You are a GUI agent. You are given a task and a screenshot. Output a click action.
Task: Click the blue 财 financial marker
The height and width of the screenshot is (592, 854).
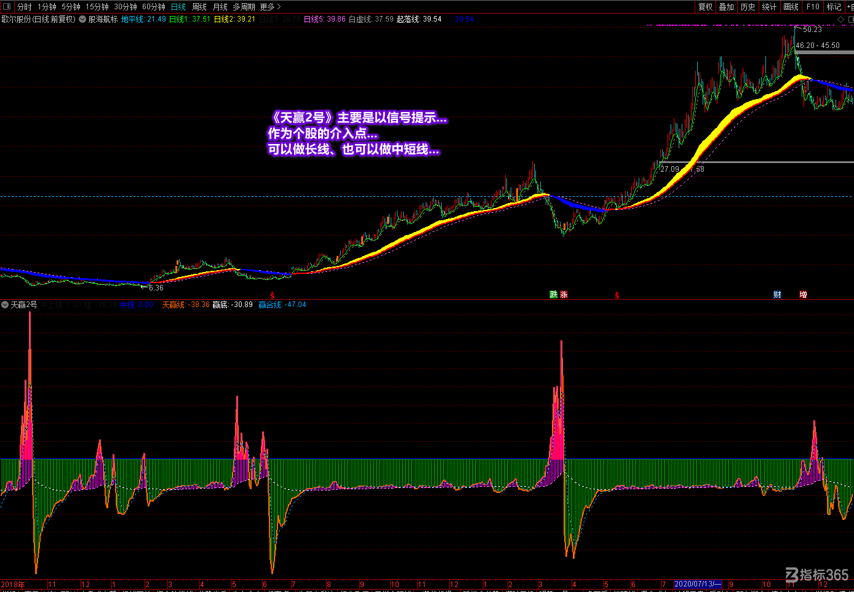pos(777,295)
